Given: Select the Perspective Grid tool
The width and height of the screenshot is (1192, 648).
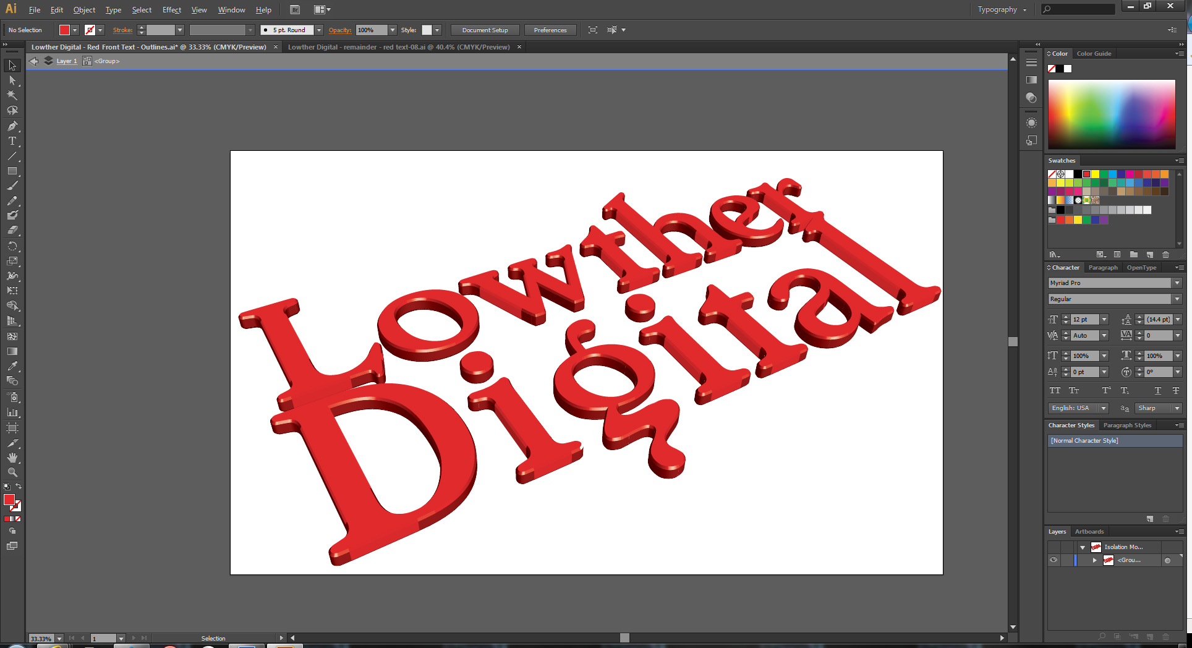Looking at the screenshot, I should pyautogui.click(x=12, y=321).
